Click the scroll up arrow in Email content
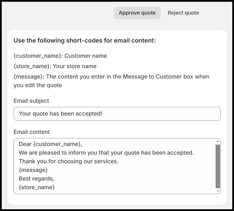This screenshot has height=211, width=234. pos(218,141)
